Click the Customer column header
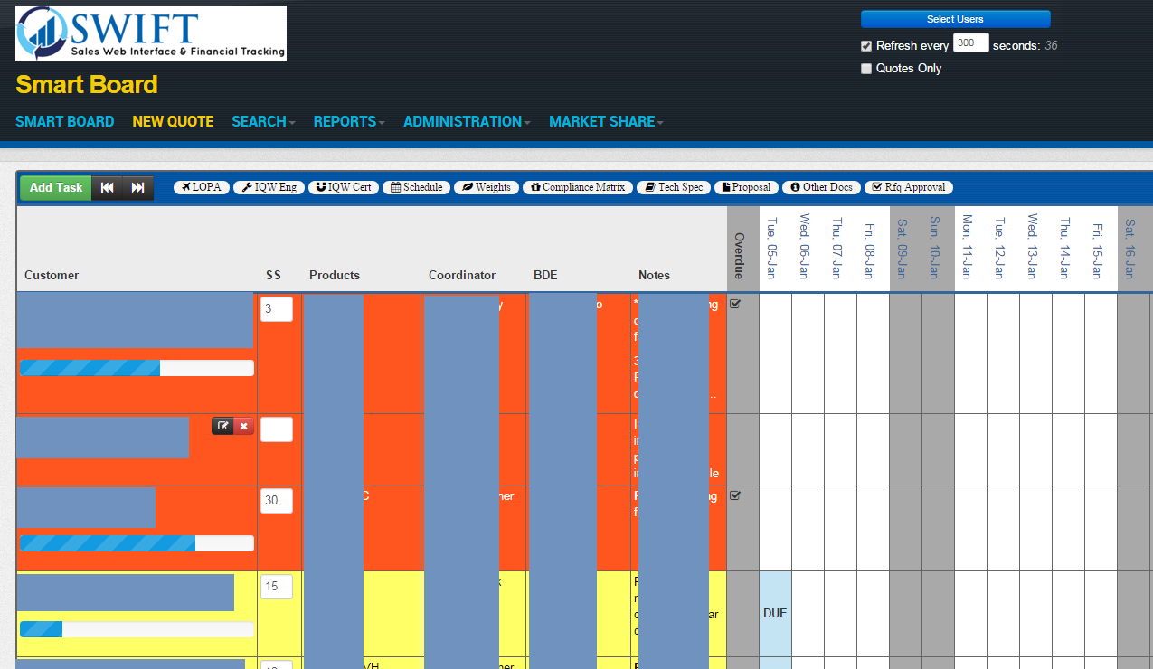Image resolution: width=1153 pixels, height=669 pixels. [52, 275]
